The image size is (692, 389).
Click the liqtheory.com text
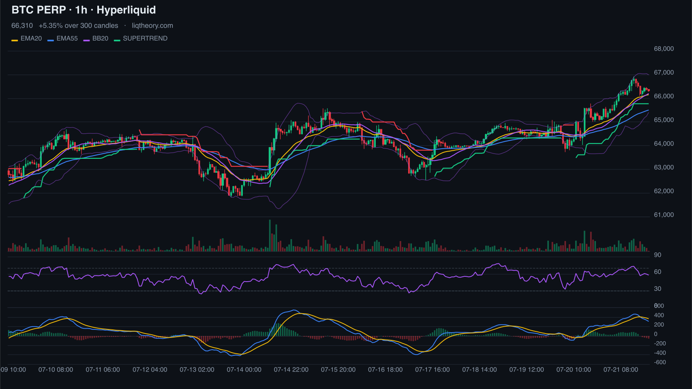(x=152, y=26)
